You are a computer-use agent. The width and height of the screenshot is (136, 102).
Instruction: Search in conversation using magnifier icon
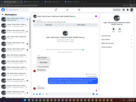coord(120,29)
